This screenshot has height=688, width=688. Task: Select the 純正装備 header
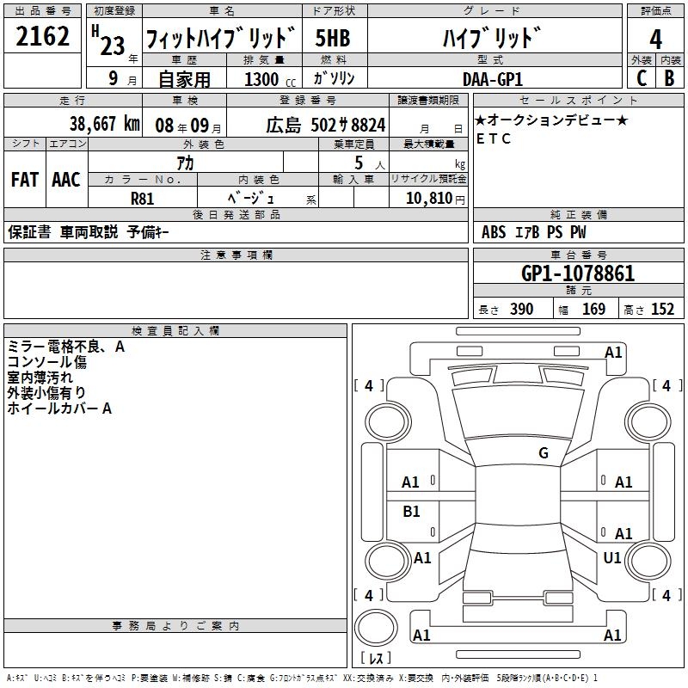click(578, 214)
